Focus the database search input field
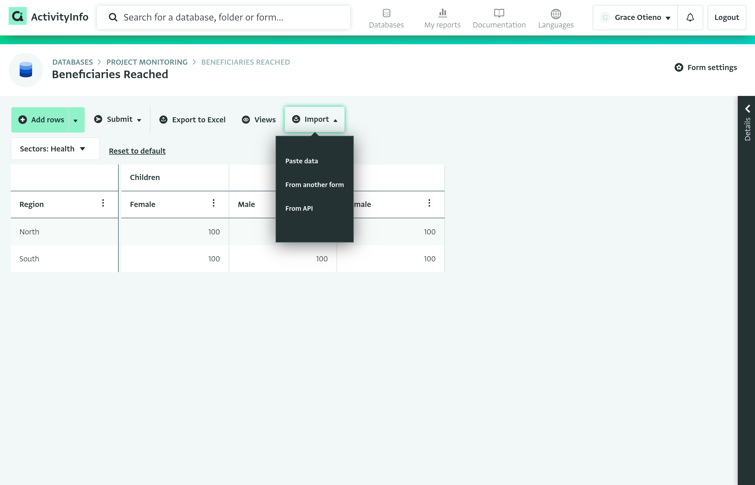The image size is (755, 485). [224, 17]
